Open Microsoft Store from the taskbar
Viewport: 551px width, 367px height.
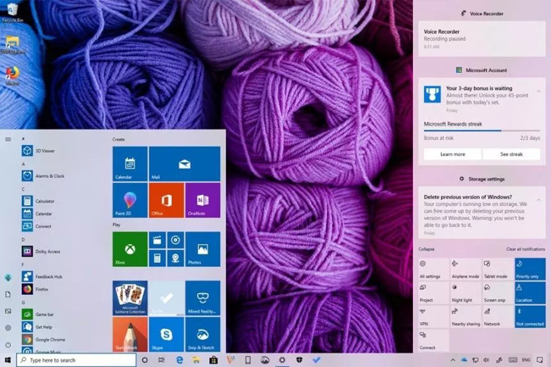[x=213, y=360]
